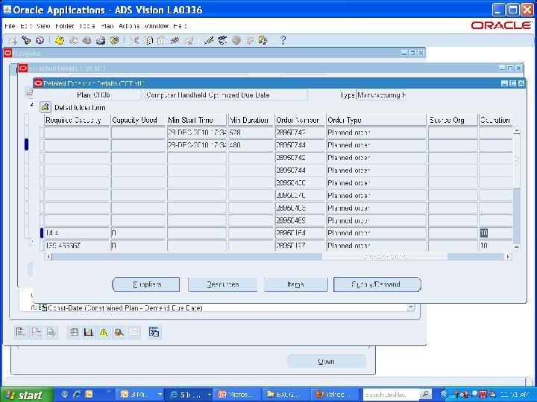The image size is (537, 402).
Task: Click the Search Desktop taskbar field
Action: click(x=390, y=395)
